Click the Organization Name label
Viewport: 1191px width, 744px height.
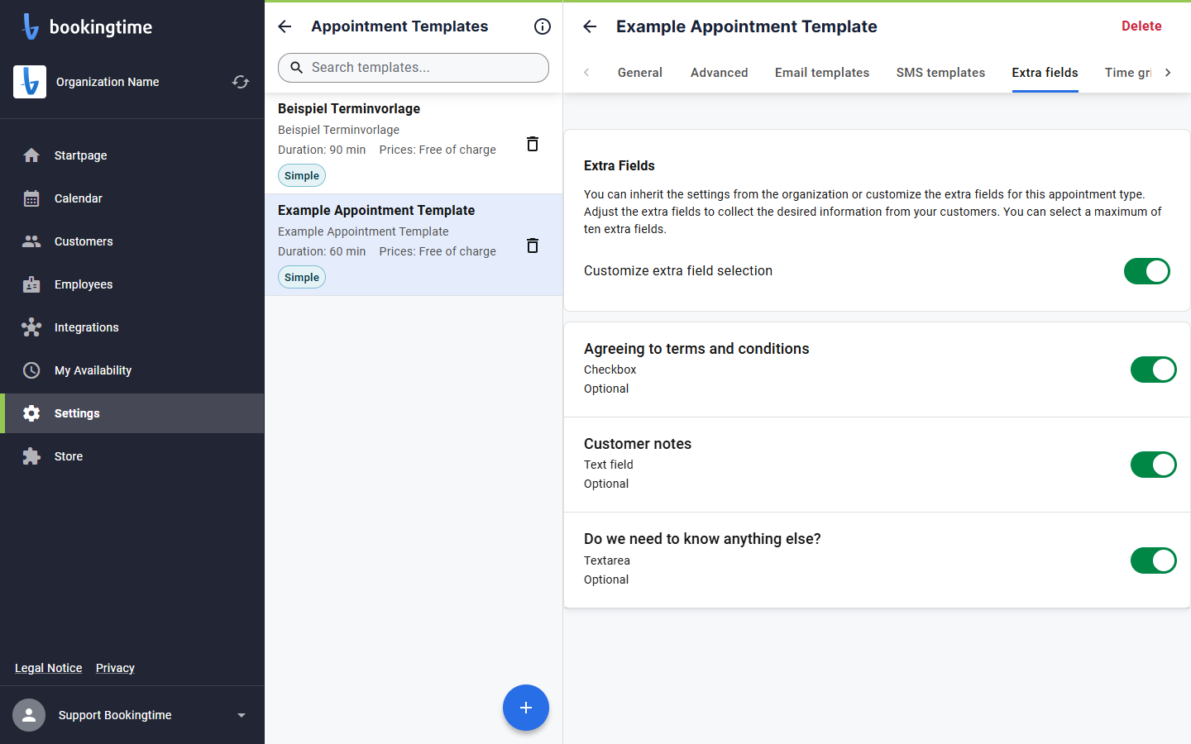108,82
